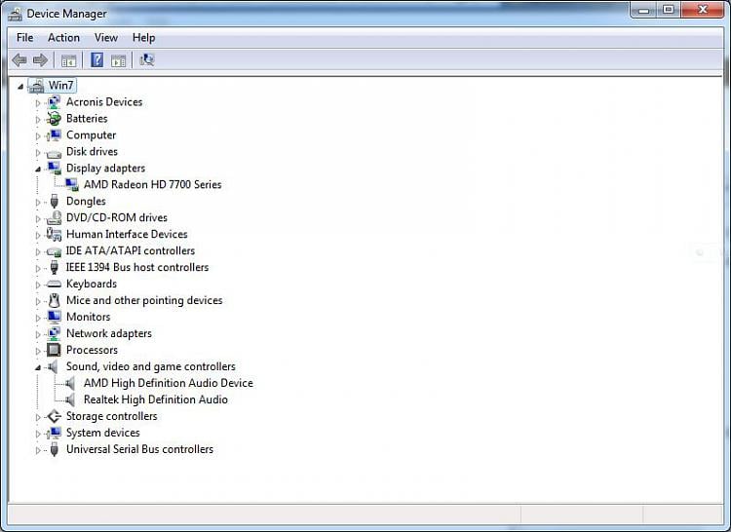Viewport: 731px width, 532px height.
Task: Select the AMD High Definition Audio Device label
Action: coord(169,383)
